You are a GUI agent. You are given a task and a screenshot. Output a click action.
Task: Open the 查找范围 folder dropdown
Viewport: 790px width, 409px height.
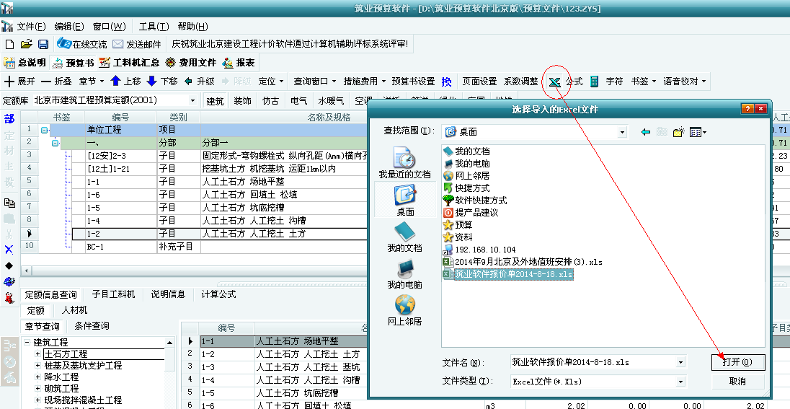click(622, 132)
